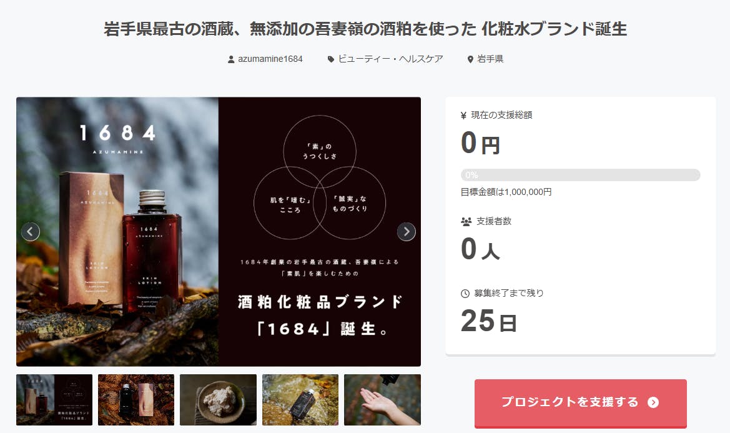
Task: Select the thumbnail showing an open hand
Action: click(x=382, y=400)
